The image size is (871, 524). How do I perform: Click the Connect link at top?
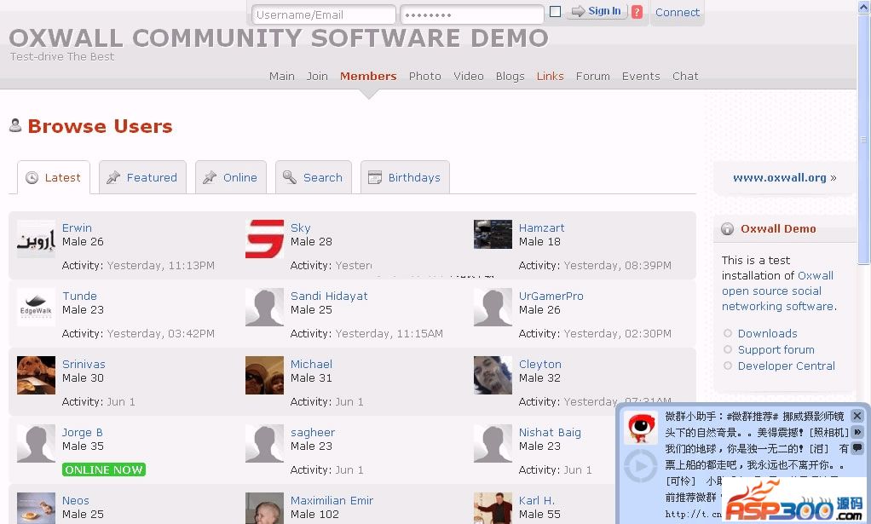(x=678, y=12)
